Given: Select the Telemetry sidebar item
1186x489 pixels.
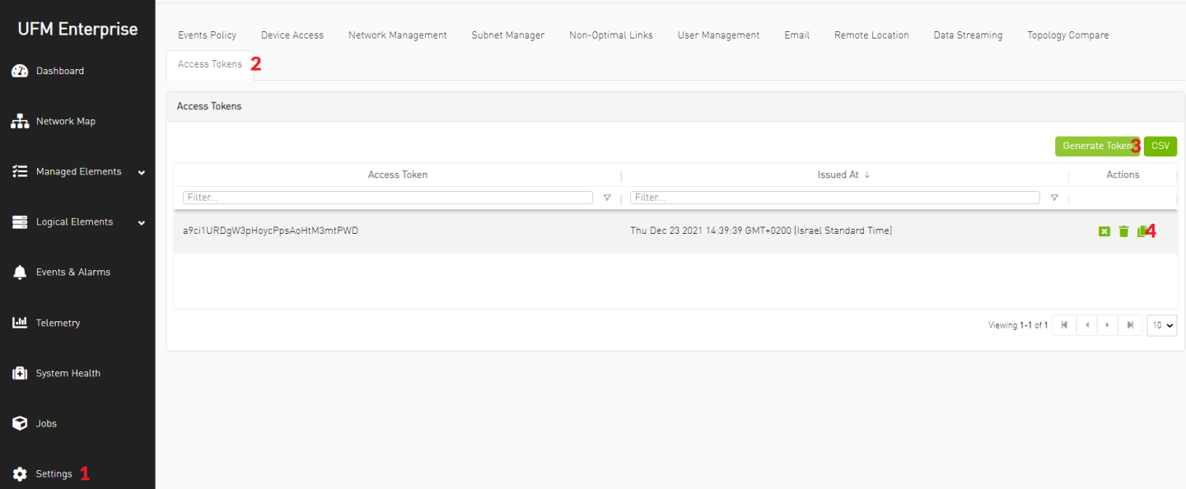Looking at the screenshot, I should (58, 323).
